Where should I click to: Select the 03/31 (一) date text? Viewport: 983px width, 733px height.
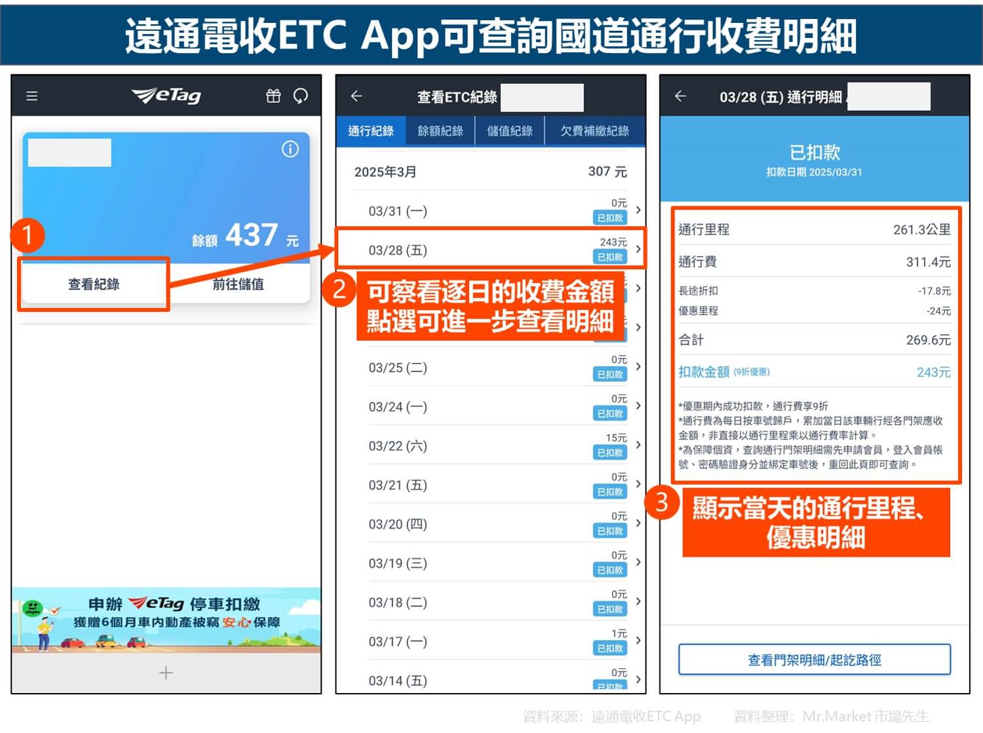point(398,212)
